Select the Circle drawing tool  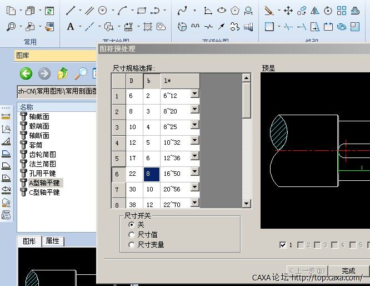coord(103,11)
